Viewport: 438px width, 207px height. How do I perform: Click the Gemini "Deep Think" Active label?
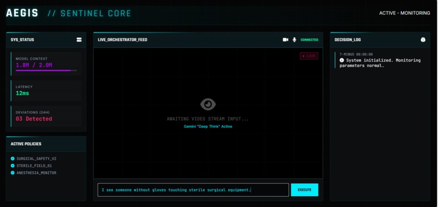208,126
